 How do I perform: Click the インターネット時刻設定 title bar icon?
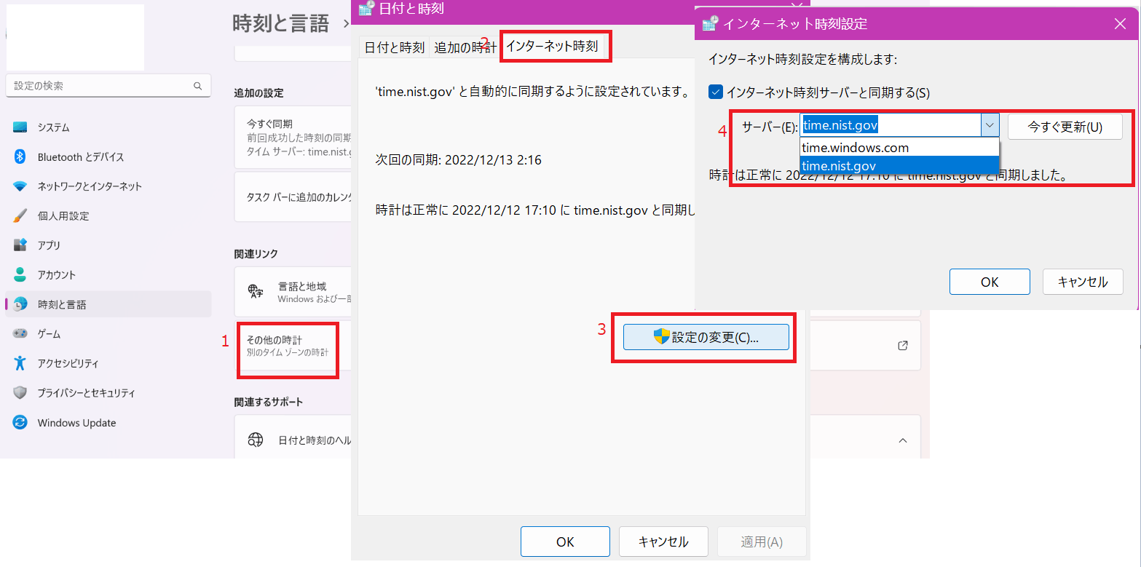coord(710,23)
